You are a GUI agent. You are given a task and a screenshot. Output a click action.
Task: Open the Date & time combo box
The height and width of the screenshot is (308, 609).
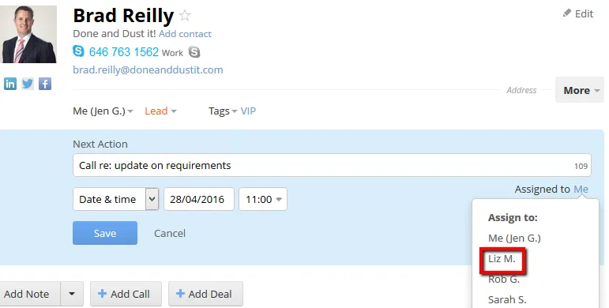116,199
